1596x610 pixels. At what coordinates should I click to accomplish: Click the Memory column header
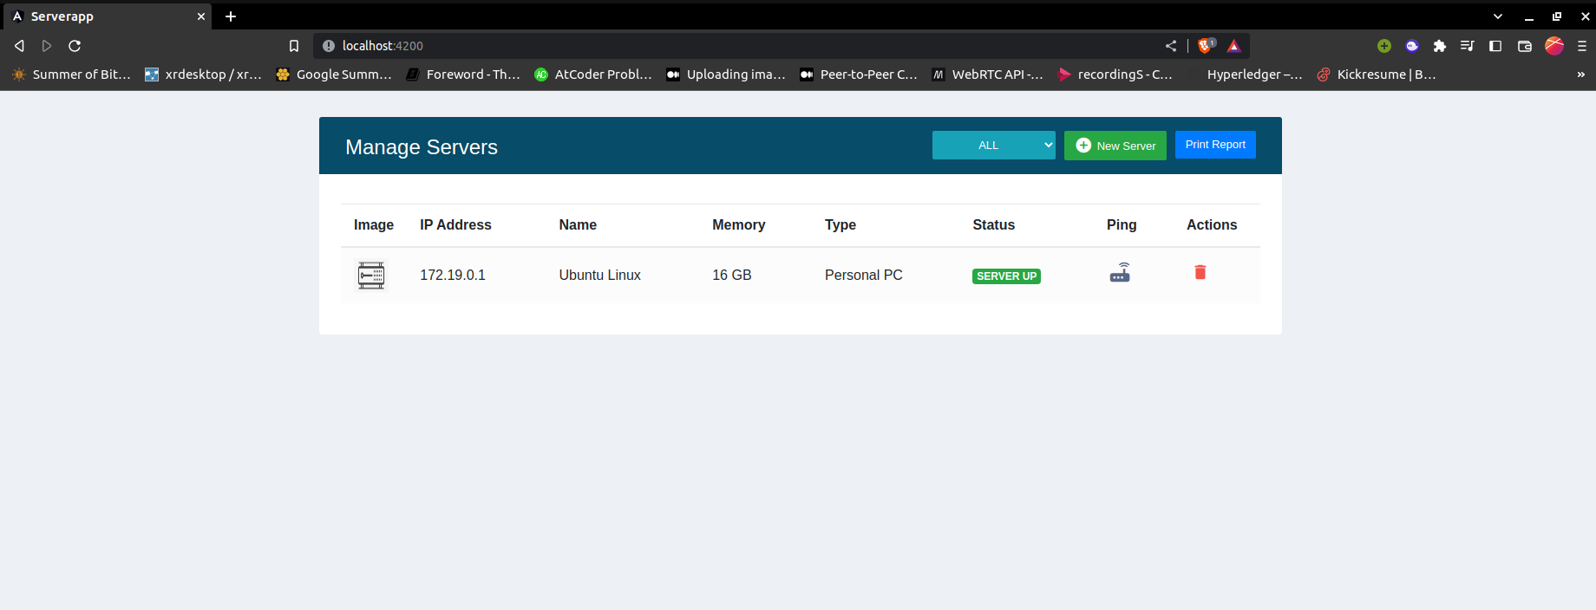(739, 224)
